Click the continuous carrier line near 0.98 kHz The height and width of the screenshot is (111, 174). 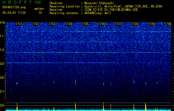click(x=88, y=52)
